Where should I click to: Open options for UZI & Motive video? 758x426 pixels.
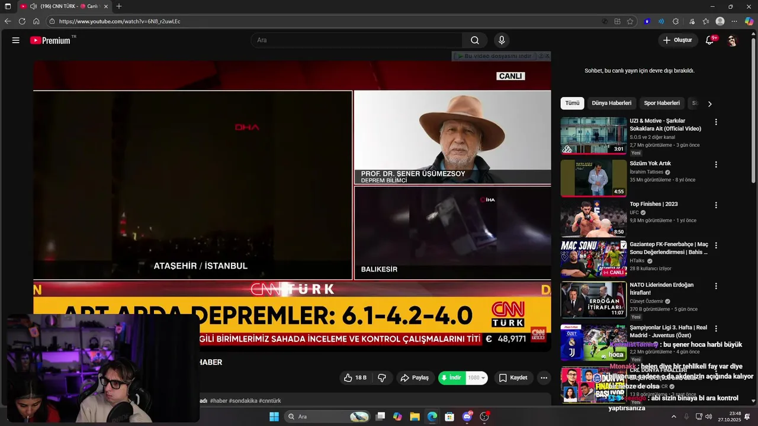coord(716,122)
